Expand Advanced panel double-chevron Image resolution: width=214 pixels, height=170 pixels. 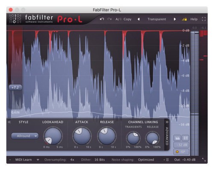pyautogui.click(x=167, y=122)
